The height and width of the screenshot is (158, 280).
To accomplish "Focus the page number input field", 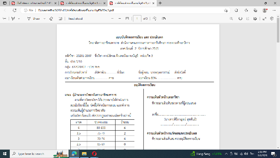I will [137, 19].
